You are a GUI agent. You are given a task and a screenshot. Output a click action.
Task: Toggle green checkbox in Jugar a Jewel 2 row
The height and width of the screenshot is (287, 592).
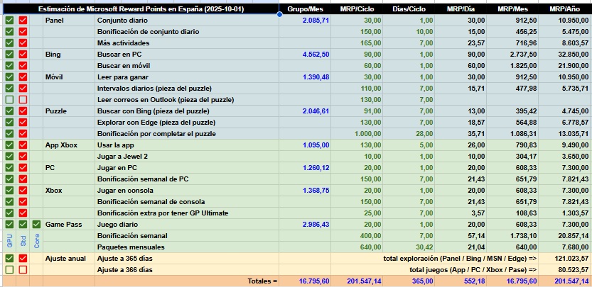coord(9,157)
